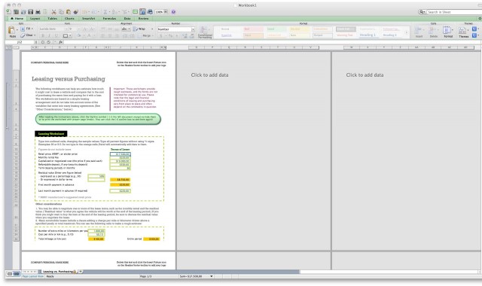Image resolution: width=482 pixels, height=286 pixels.
Task: Open the zoom percentage dropdown
Action: tap(166, 12)
